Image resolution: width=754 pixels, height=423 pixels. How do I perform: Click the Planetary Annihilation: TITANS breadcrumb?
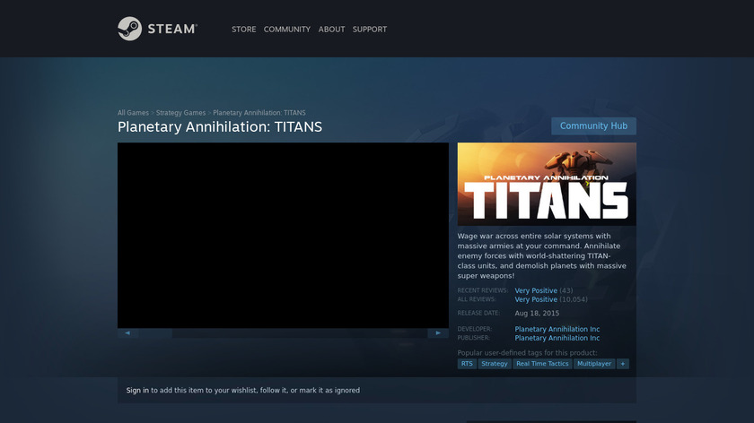pyautogui.click(x=259, y=113)
